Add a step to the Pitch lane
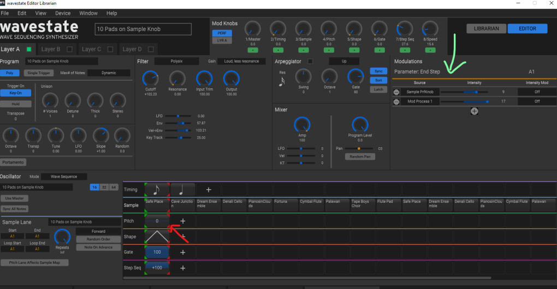The height and width of the screenshot is (289, 557). [x=182, y=221]
